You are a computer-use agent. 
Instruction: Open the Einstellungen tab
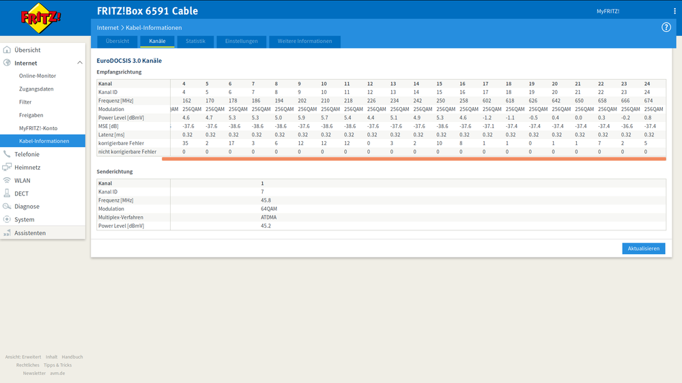(242, 42)
